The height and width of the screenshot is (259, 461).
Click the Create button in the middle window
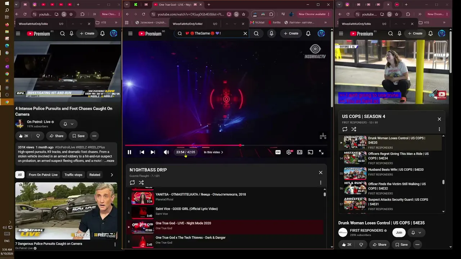coord(291,33)
